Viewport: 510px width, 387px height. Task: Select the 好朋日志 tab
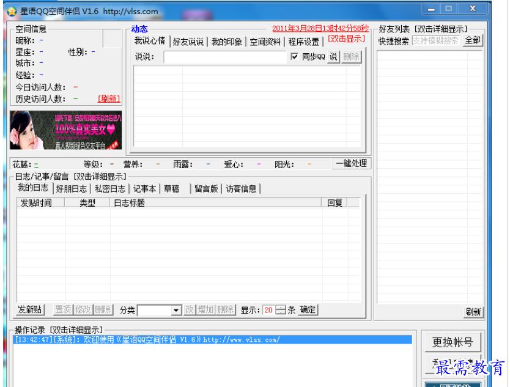71,189
